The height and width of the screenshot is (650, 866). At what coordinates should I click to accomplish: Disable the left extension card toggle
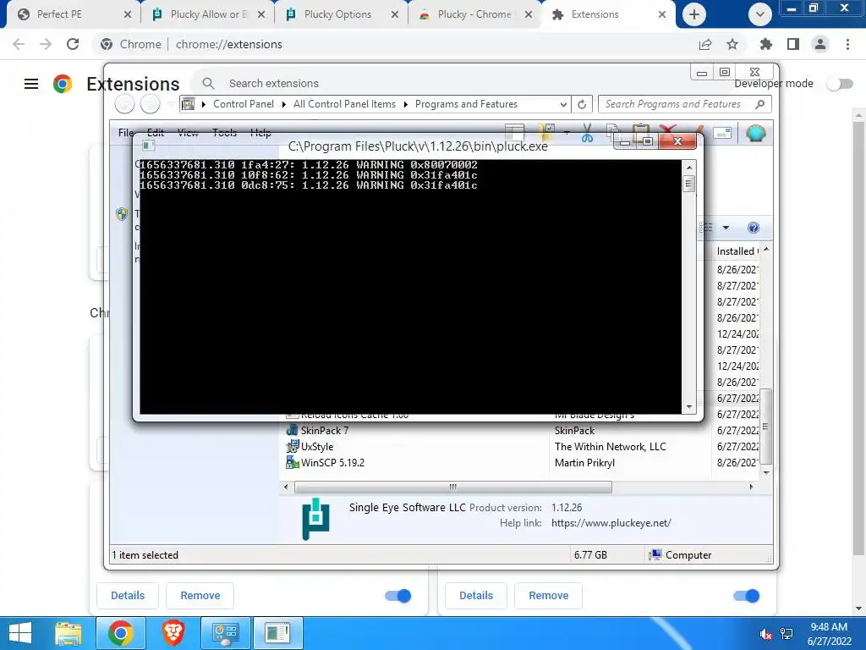pyautogui.click(x=397, y=596)
